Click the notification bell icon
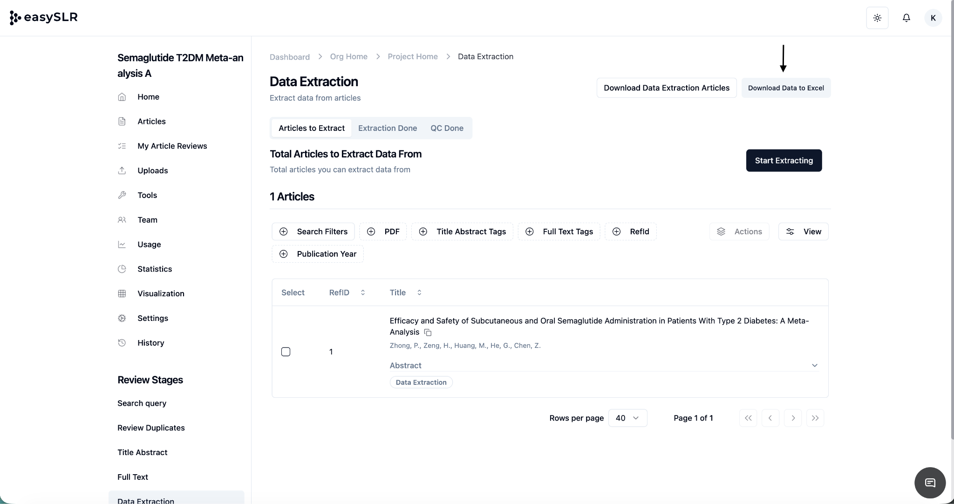The height and width of the screenshot is (504, 954). (x=906, y=18)
